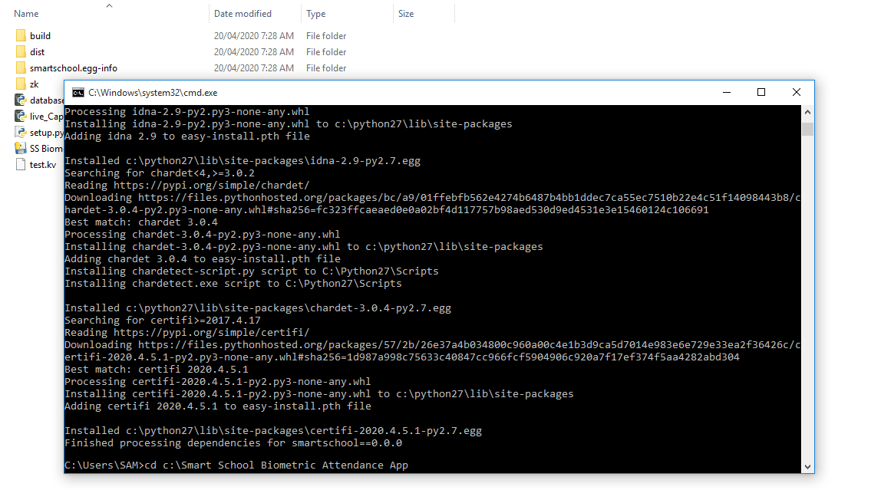Select the zk folder icon
The width and height of the screenshot is (881, 490).
click(21, 84)
